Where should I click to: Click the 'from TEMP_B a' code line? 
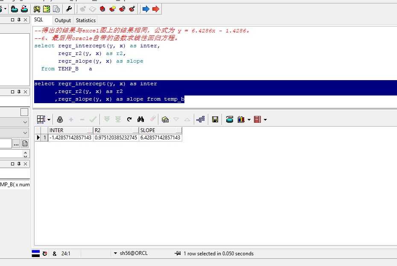(x=67, y=69)
